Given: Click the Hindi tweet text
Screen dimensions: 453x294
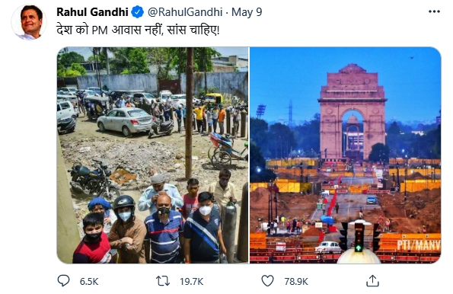Looking at the screenshot, I should tap(138, 30).
